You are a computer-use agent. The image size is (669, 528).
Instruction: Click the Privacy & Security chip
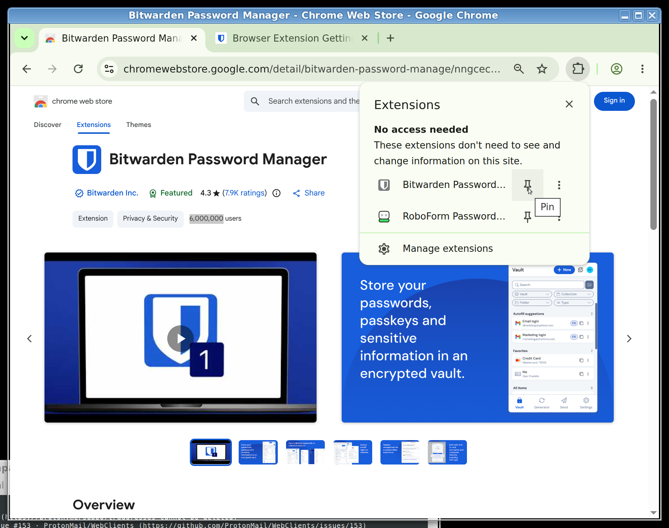(150, 219)
